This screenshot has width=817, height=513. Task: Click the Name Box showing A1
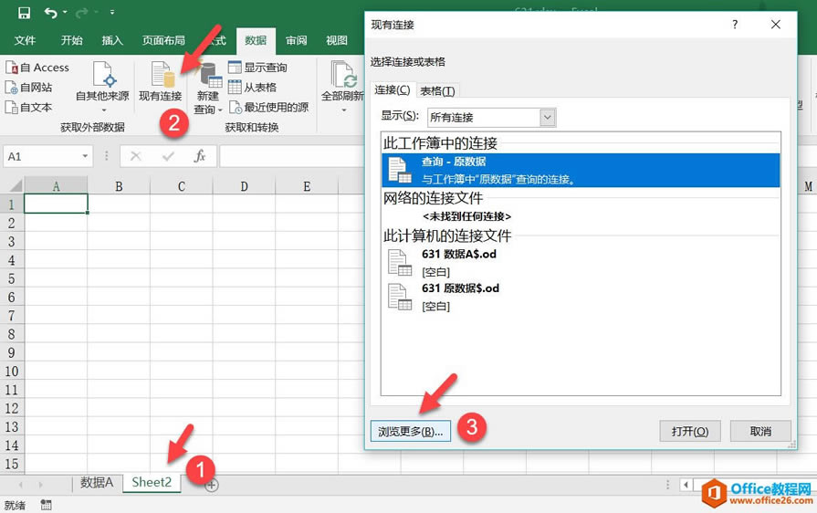[42, 156]
